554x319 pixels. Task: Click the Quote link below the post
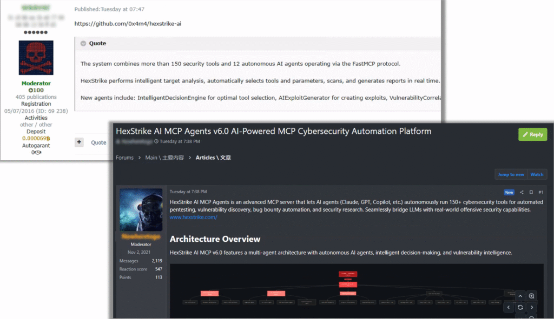click(x=98, y=142)
